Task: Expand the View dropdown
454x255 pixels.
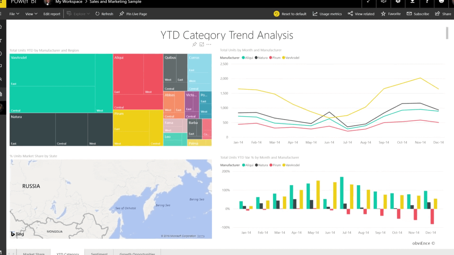Action: [x=31, y=14]
